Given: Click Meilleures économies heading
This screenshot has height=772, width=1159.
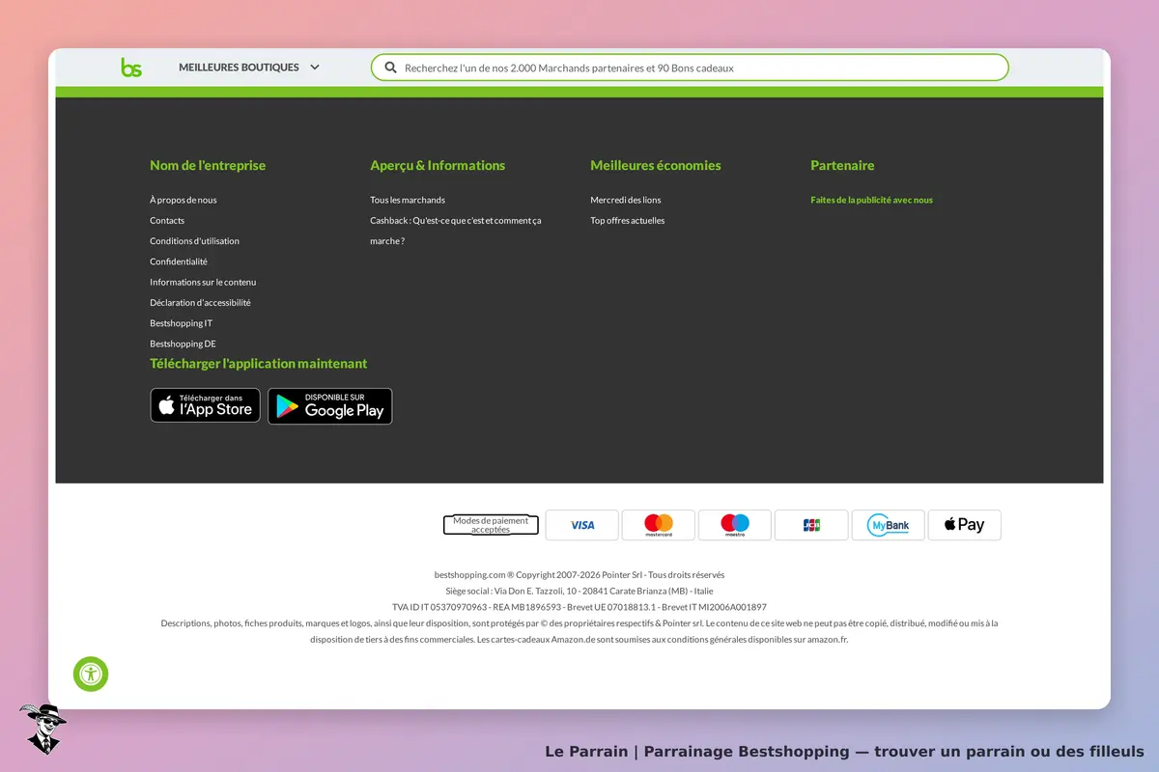Looking at the screenshot, I should coord(656,165).
